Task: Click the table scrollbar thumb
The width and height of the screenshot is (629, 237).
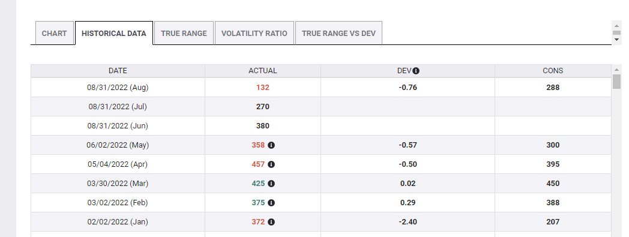Action: [x=616, y=82]
